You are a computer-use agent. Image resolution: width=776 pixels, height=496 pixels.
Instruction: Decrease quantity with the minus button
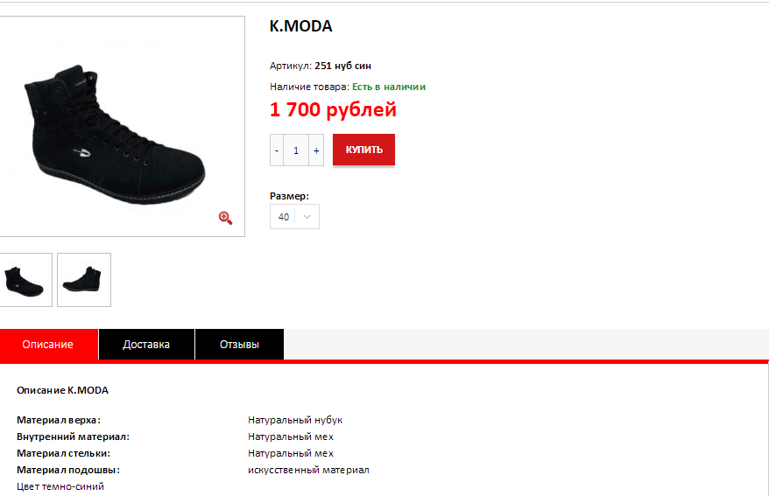[x=277, y=150]
